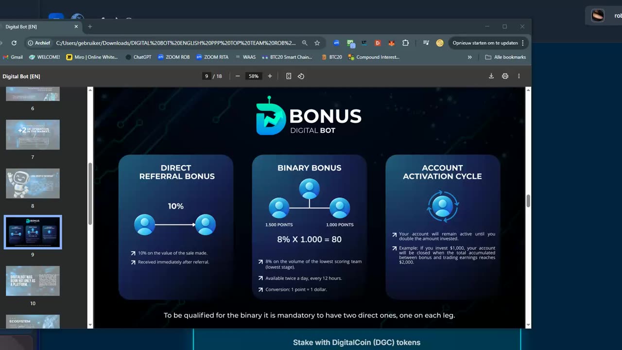Reload the page with the refresh icon

click(x=14, y=43)
